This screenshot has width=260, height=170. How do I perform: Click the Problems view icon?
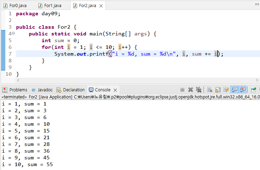click(x=5, y=90)
